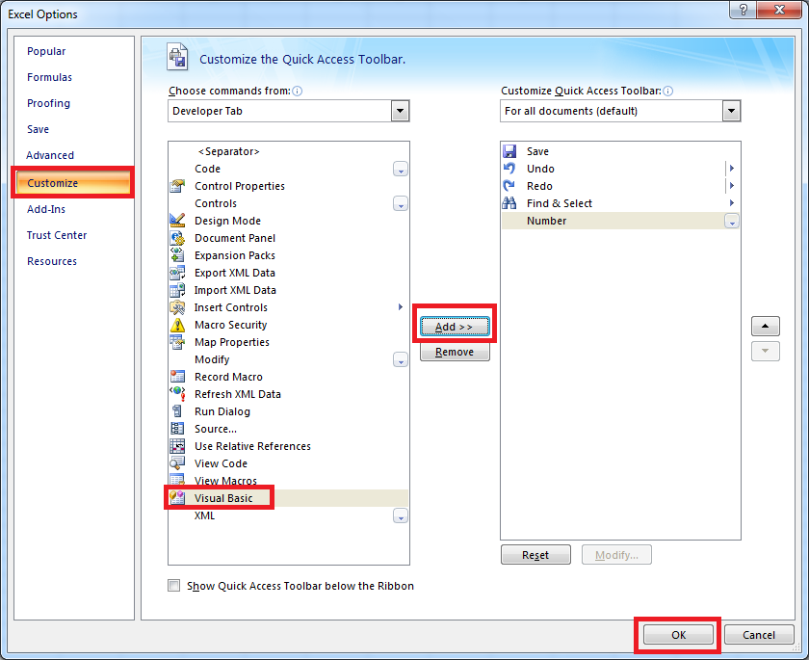
Task: Click the Document Panel icon
Action: [177, 238]
